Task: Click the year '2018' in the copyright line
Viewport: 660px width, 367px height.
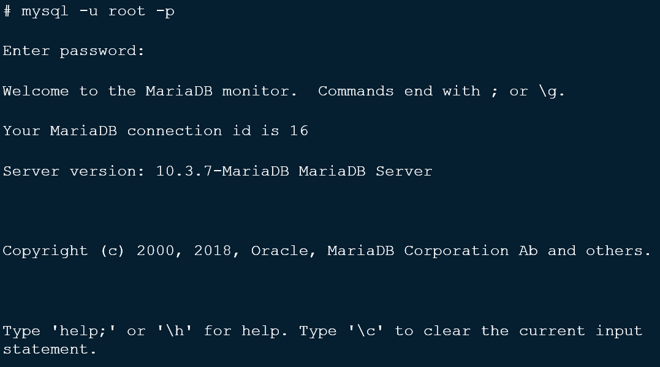Action: [213, 251]
